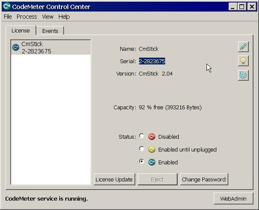Click 'CodeMeter service is running.' status text
259x210 pixels.
coord(47,198)
